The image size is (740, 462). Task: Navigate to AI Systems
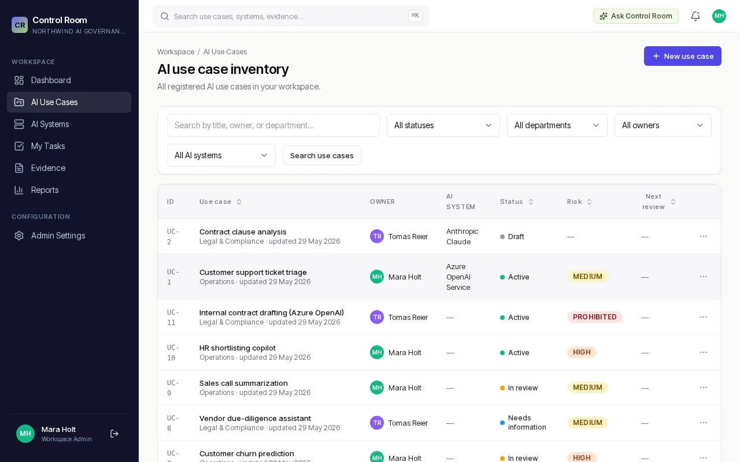[x=69, y=124]
